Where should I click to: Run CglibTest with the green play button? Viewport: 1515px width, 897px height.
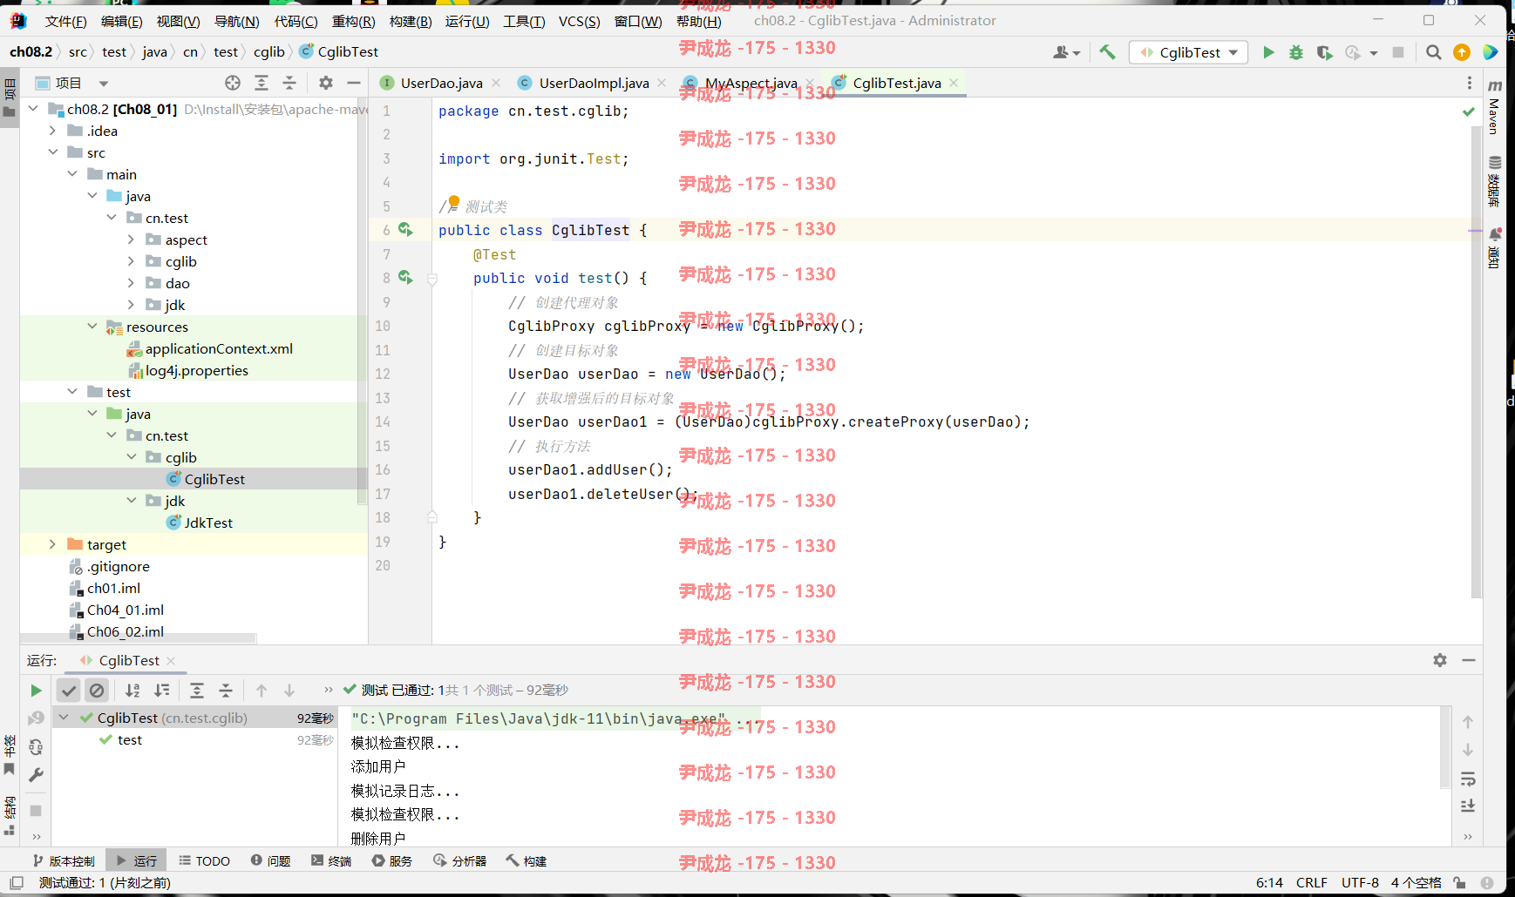(1268, 52)
